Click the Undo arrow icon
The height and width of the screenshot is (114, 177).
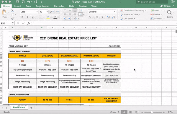click(x=29, y=2)
